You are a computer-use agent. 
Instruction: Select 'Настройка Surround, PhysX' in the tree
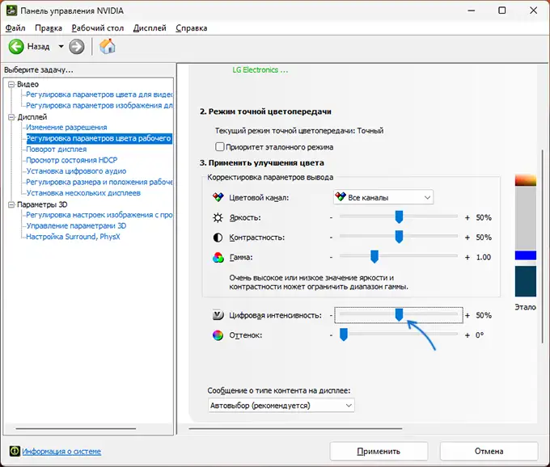pyautogui.click(x=73, y=237)
